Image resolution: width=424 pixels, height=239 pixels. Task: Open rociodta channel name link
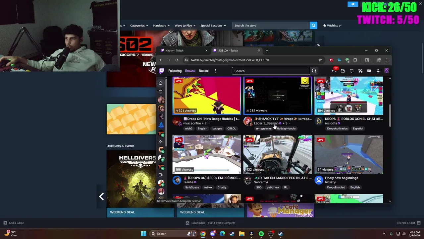(331, 123)
